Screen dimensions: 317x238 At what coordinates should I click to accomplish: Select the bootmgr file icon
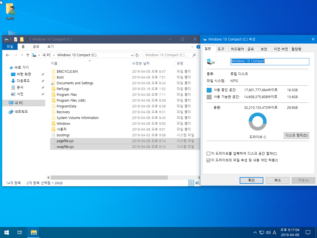point(53,135)
